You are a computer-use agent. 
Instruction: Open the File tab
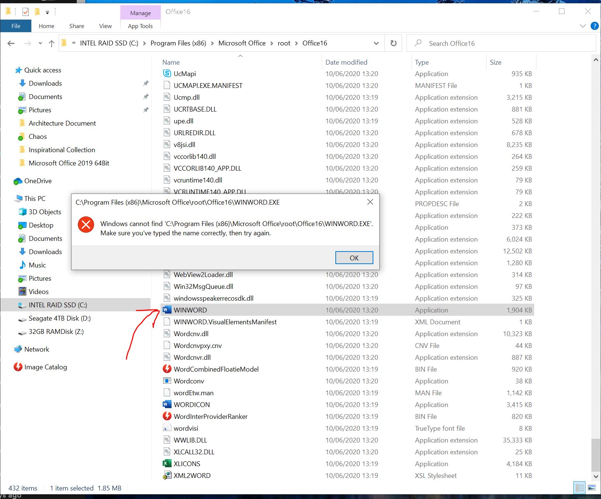coord(16,26)
